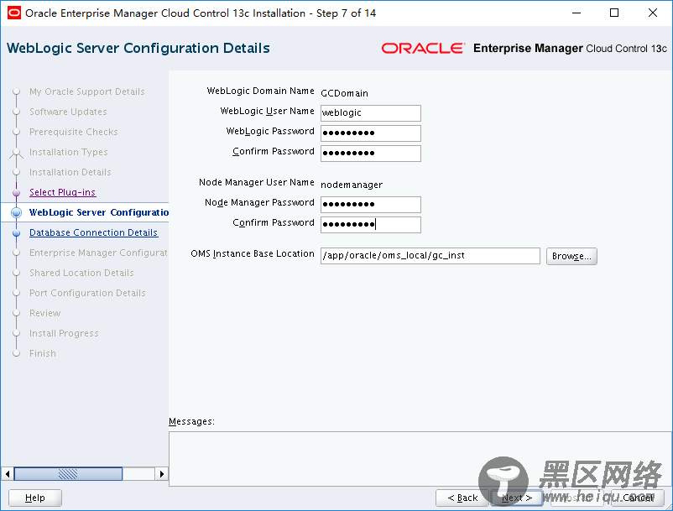Click the sidebar horizontal scrollbar thumb
The height and width of the screenshot is (511, 673).
point(68,474)
